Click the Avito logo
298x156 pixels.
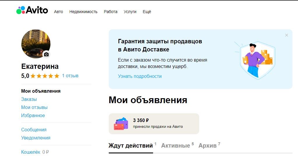tap(32, 10)
